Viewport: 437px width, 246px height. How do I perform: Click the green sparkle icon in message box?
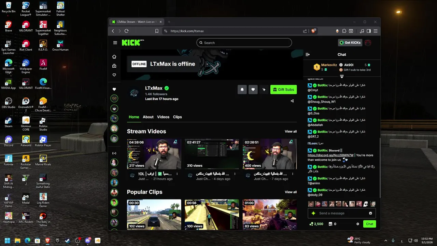pos(313,213)
